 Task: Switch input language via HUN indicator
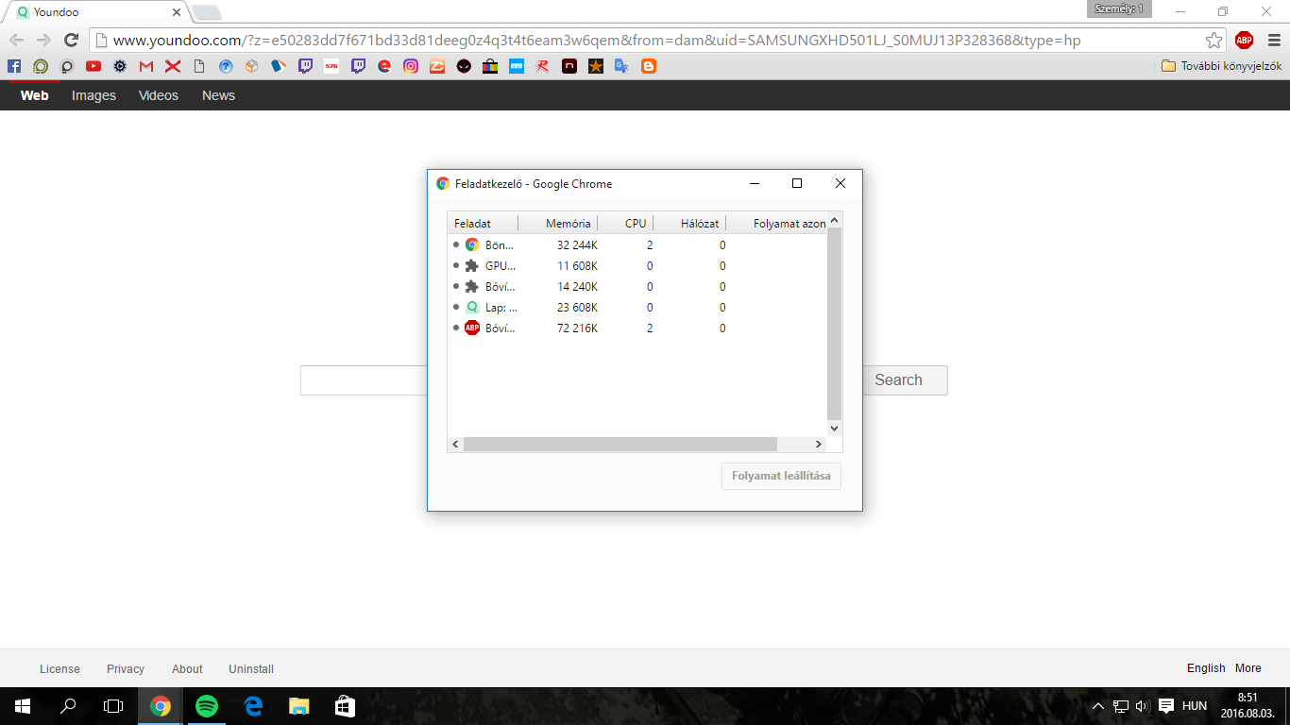point(1195,705)
